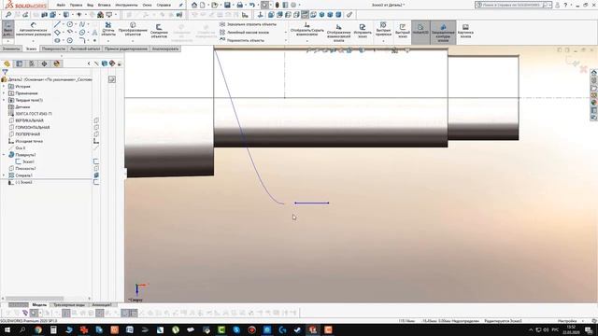Open the ConfigurationManager tab icon
Viewport: 598px width, 336px height.
coord(32,63)
